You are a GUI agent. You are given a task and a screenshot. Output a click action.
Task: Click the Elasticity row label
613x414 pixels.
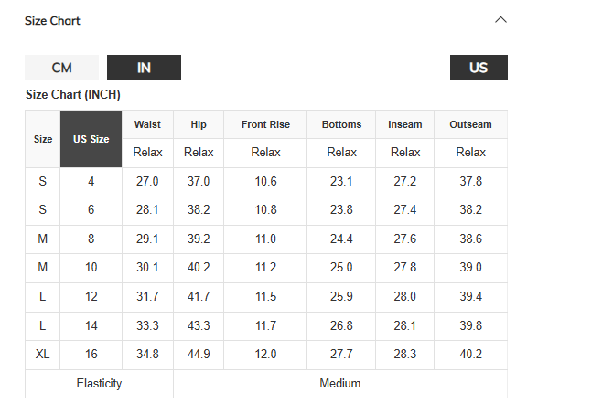pyautogui.click(x=99, y=384)
